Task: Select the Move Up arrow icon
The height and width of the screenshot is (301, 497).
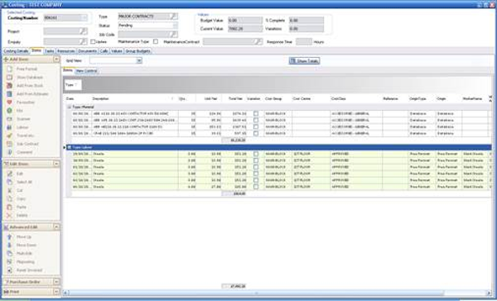Action: pyautogui.click(x=10, y=236)
